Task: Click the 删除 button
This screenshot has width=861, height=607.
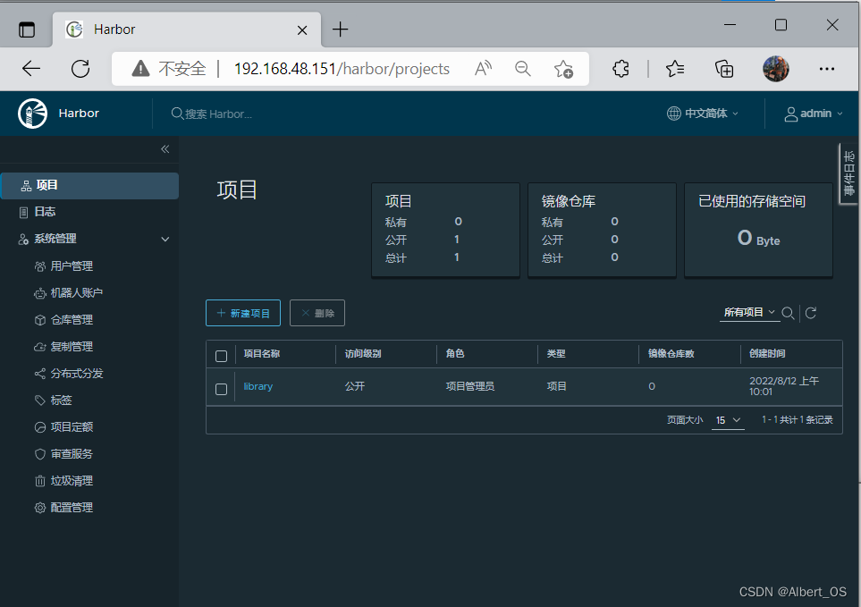Action: [x=317, y=313]
